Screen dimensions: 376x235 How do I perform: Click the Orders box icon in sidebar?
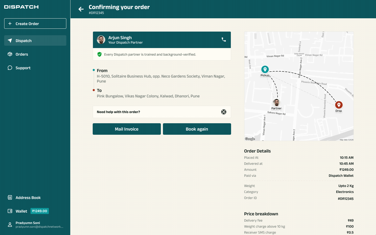(x=10, y=54)
